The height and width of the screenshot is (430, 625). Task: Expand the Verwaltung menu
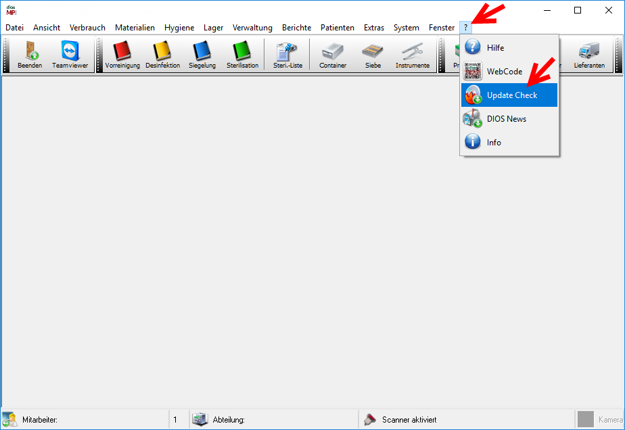[252, 28]
